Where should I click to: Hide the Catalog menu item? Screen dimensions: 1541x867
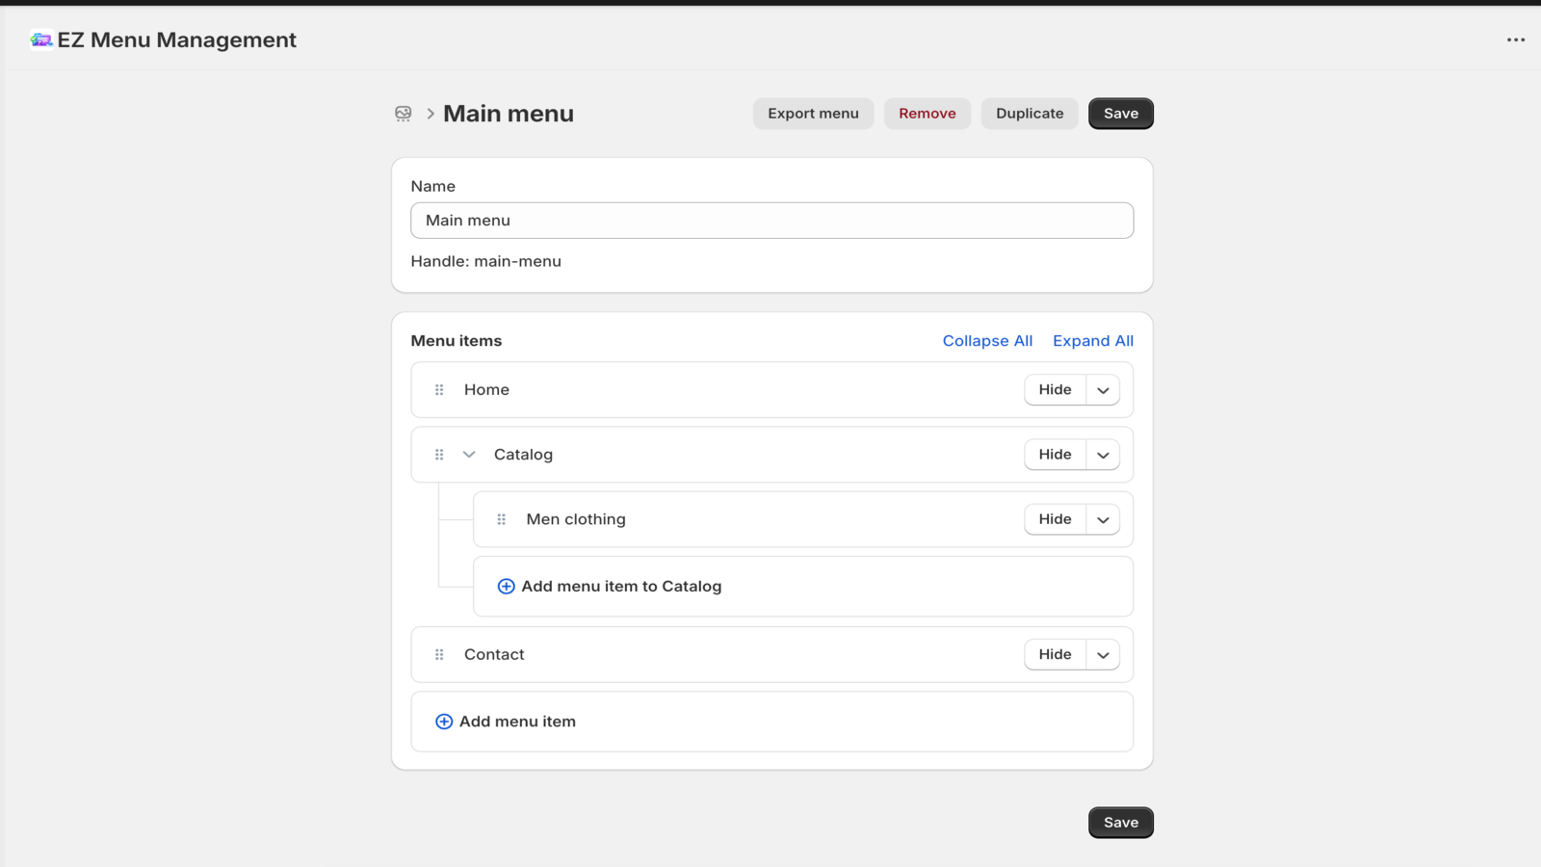pyautogui.click(x=1055, y=455)
